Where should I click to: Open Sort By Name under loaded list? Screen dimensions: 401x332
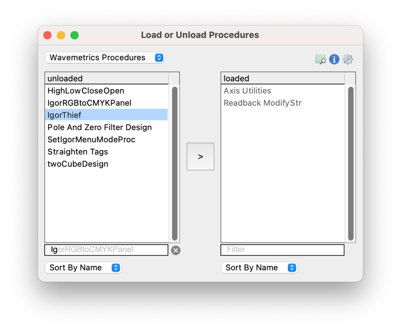[x=259, y=267]
